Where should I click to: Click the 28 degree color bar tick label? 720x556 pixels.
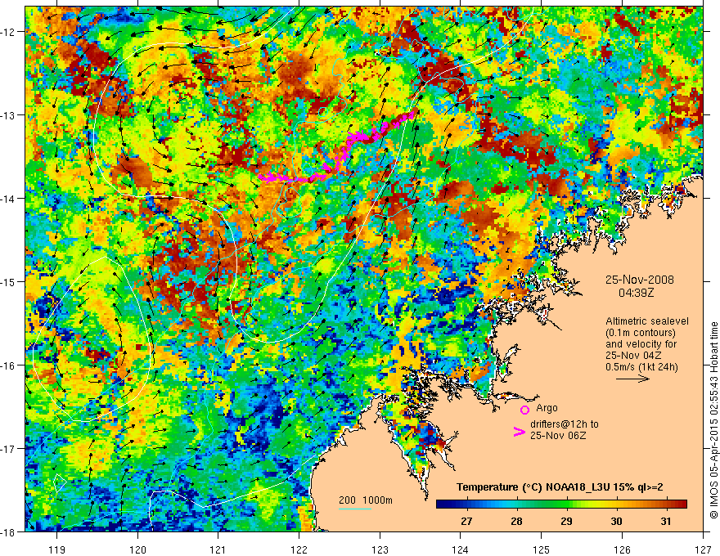pyautogui.click(x=516, y=521)
